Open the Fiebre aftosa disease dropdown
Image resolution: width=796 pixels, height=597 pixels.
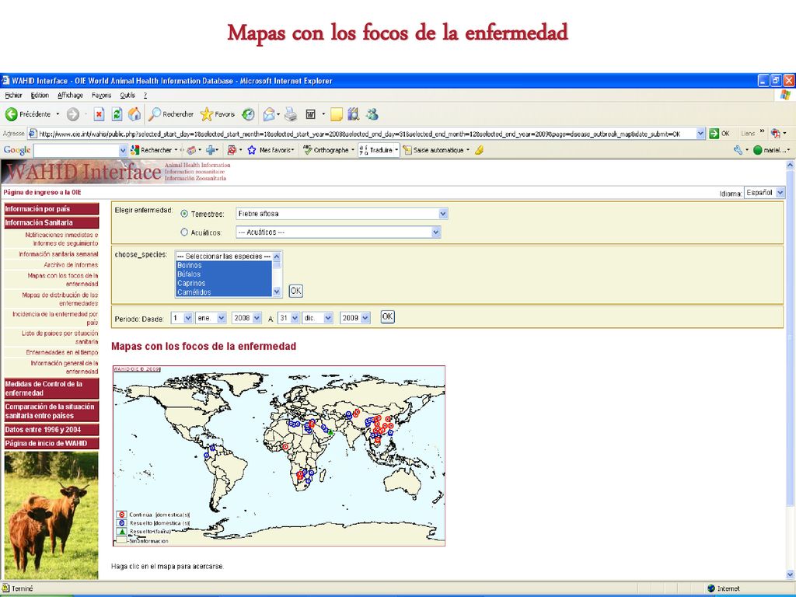342,214
